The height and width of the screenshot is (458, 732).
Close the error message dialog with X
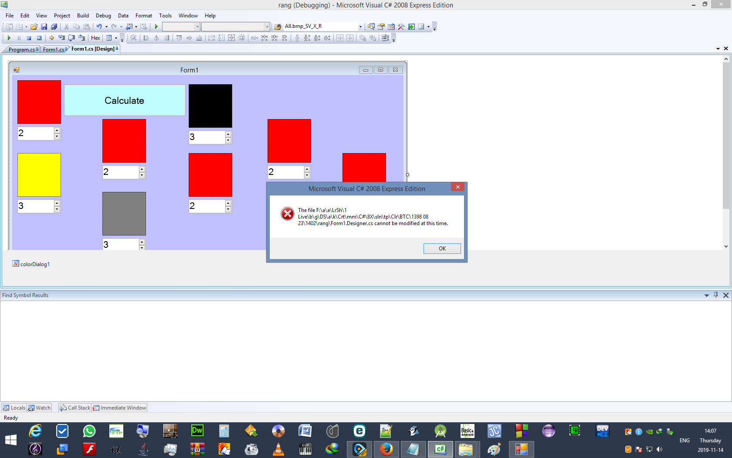[x=458, y=187]
